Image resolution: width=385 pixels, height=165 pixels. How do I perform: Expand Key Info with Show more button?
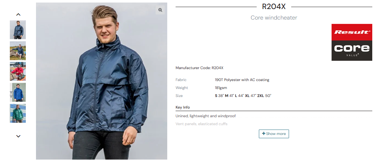[274, 134]
